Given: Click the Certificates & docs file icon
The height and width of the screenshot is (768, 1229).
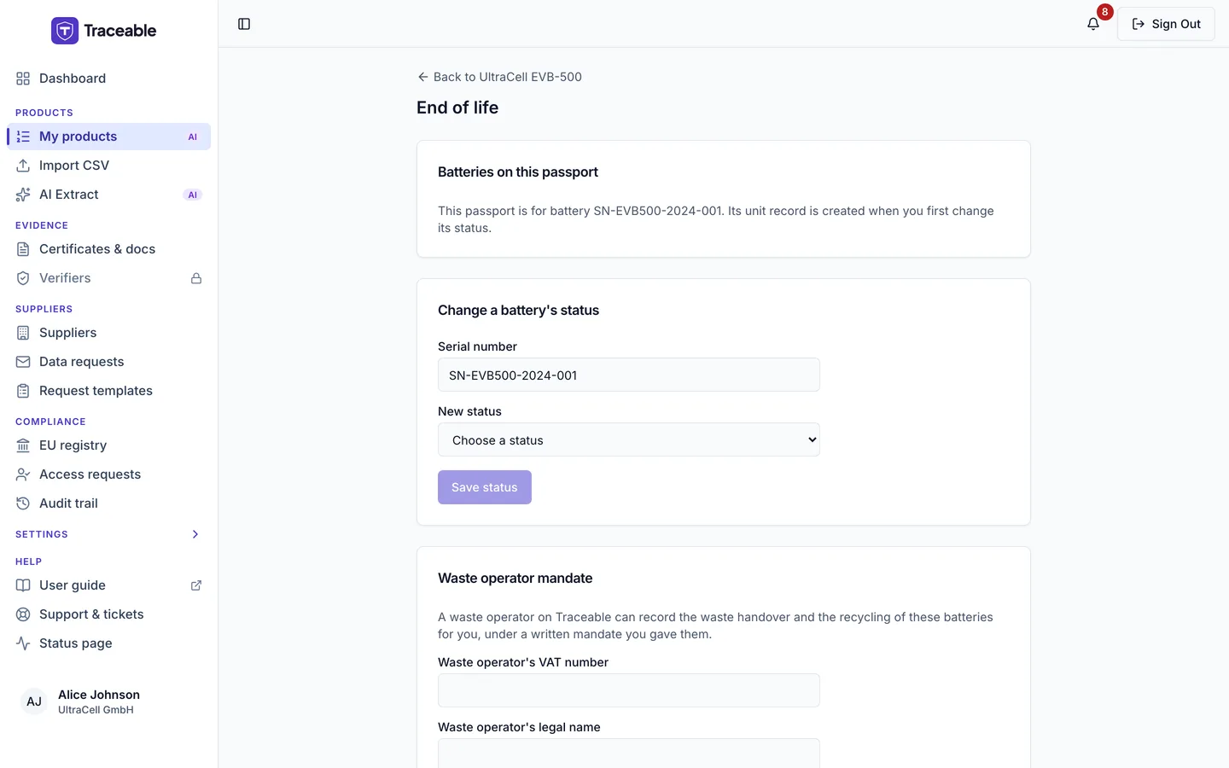Looking at the screenshot, I should pos(23,249).
